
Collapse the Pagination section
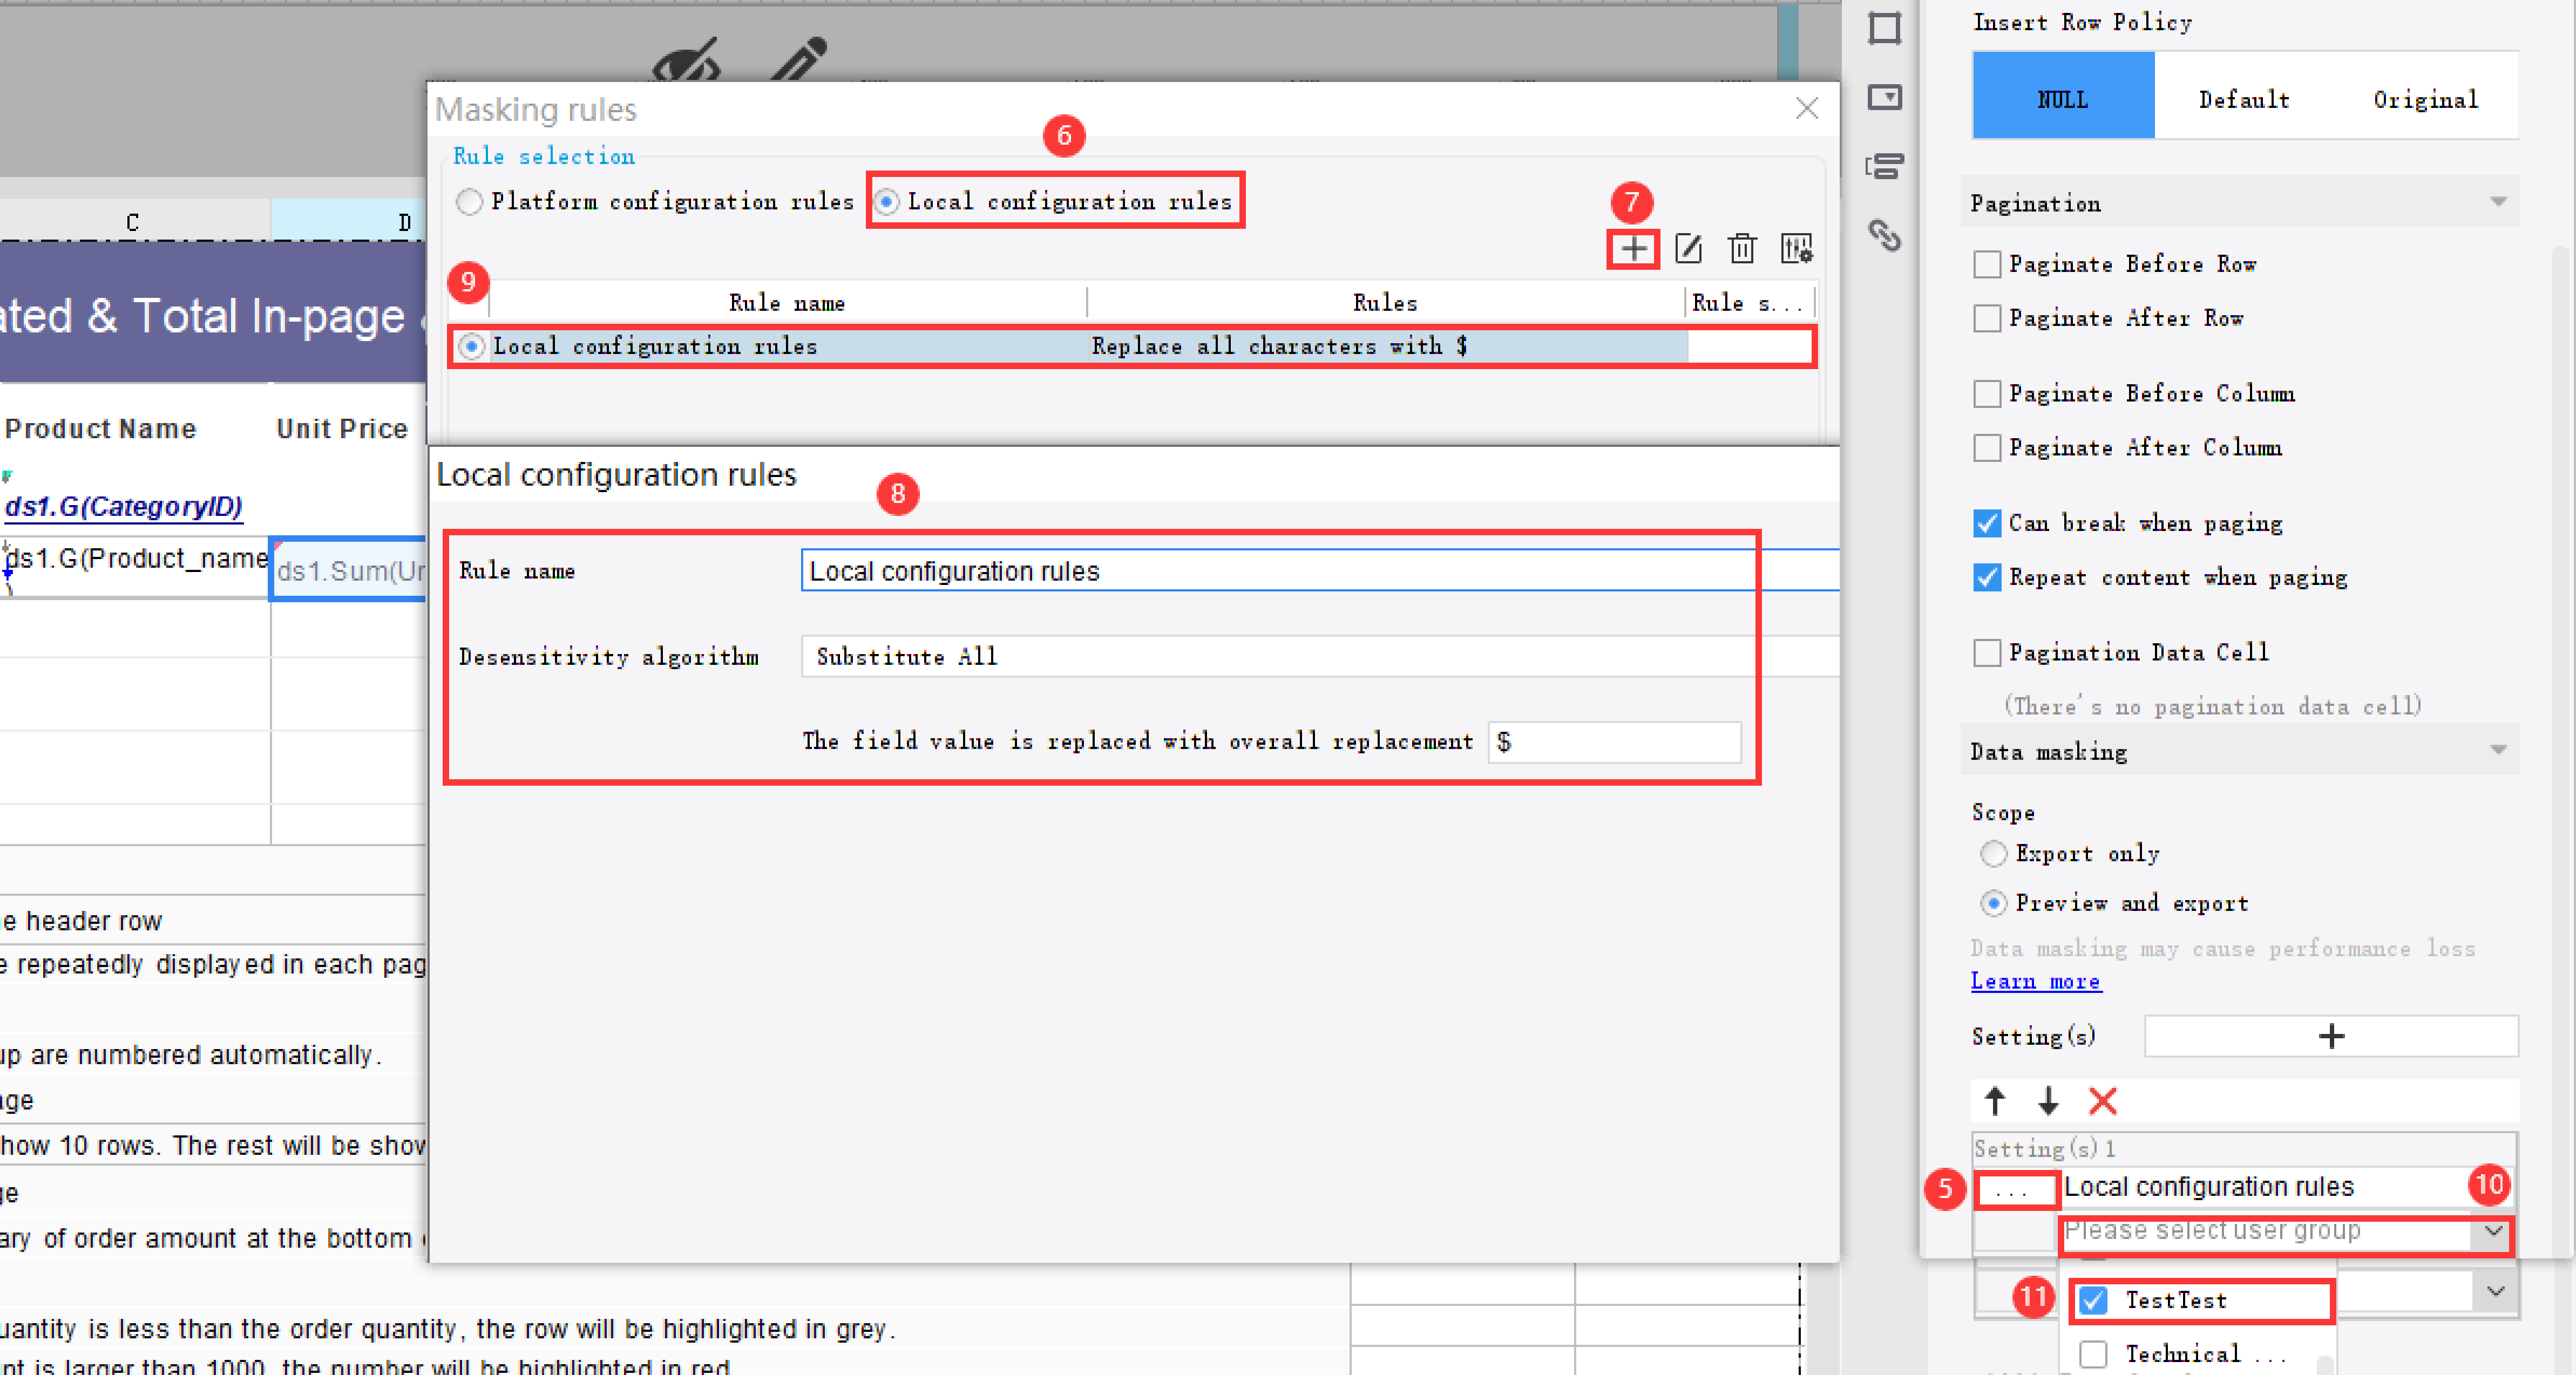coord(2498,202)
